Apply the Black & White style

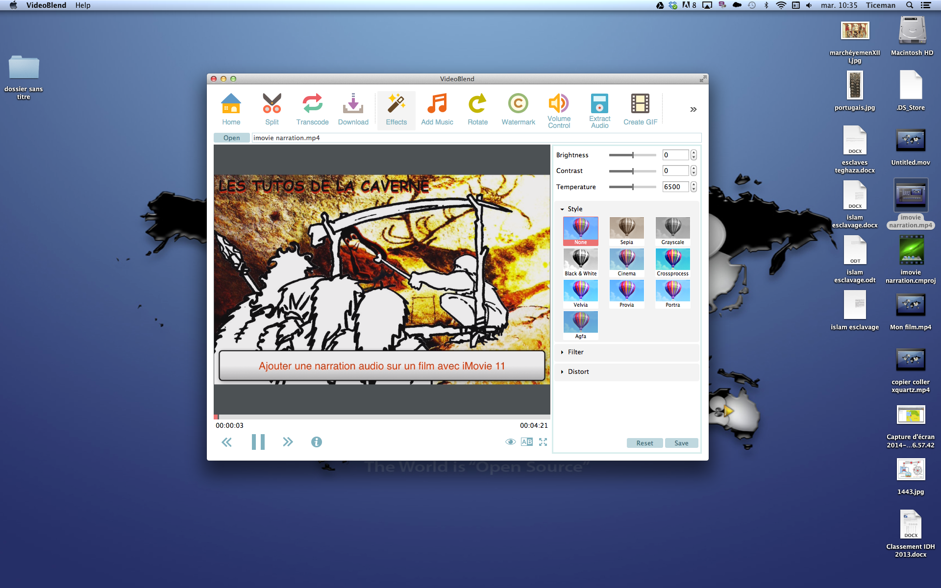point(580,263)
